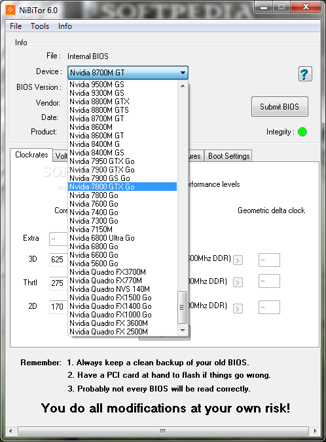Choose Nvidia Quadro FX 2500M
Screen dimensions: 326x442
point(122,332)
